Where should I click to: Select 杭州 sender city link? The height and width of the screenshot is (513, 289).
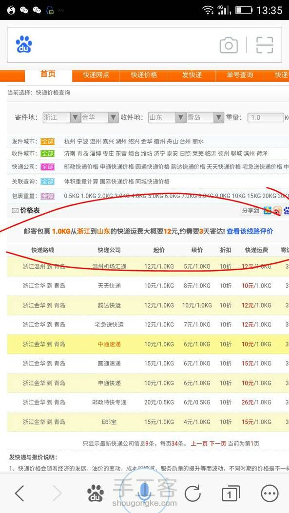pyautogui.click(x=70, y=142)
